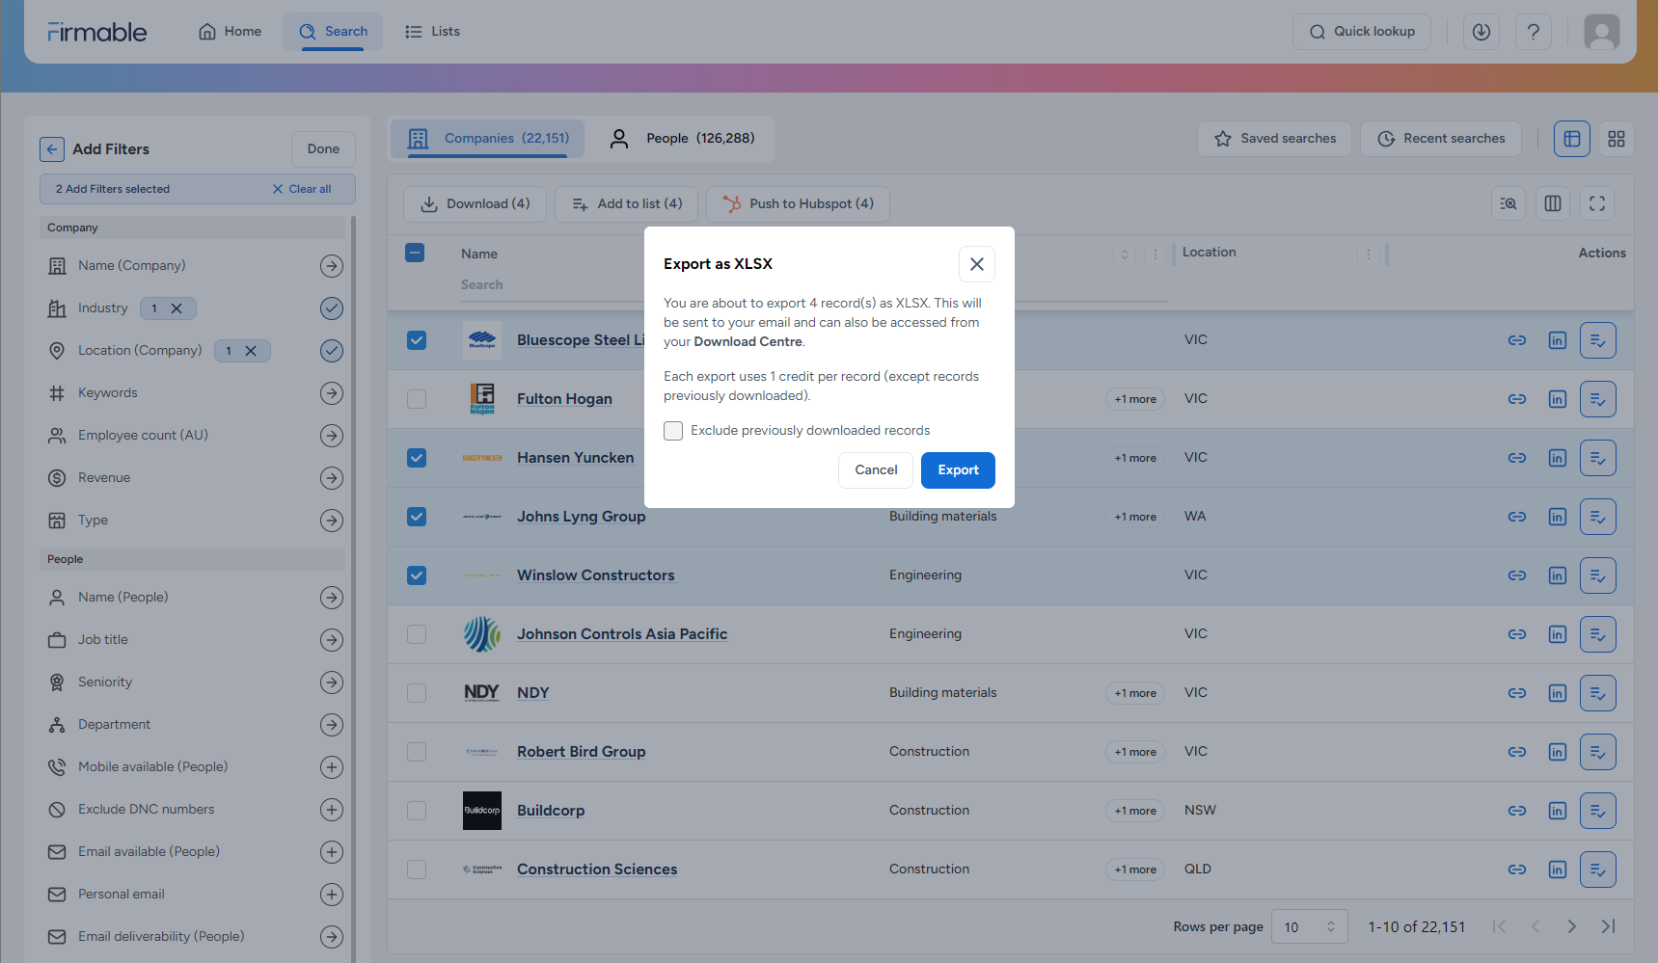Expand the Name (Company) filter
1658x963 pixels.
click(332, 266)
